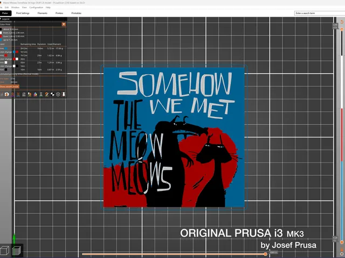Viewport: 345px width, 258px height.
Task: Open the Window menu
Action: pyautogui.click(x=15, y=8)
